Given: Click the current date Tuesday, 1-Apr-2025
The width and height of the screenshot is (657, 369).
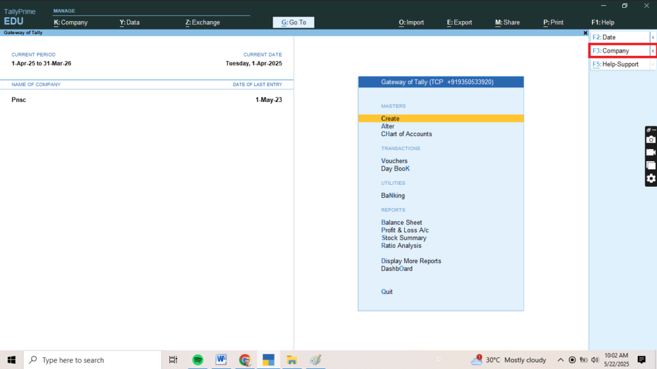Looking at the screenshot, I should 254,64.
